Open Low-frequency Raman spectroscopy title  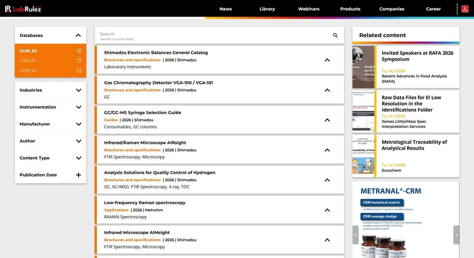[144, 203]
